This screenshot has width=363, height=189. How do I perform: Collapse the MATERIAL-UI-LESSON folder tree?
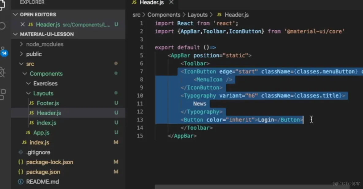15,34
